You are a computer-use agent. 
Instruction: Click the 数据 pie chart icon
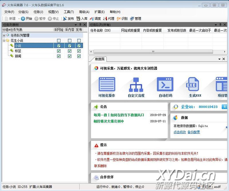point(175,117)
